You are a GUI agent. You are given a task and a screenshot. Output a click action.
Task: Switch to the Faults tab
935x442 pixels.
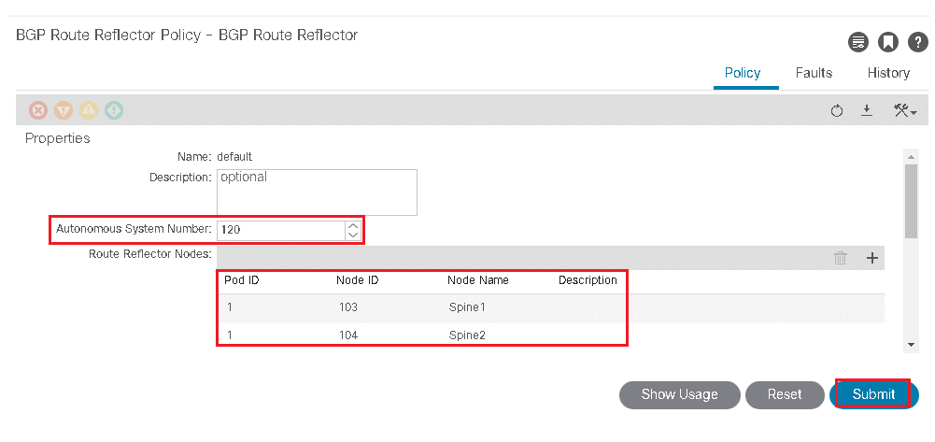pyautogui.click(x=814, y=73)
